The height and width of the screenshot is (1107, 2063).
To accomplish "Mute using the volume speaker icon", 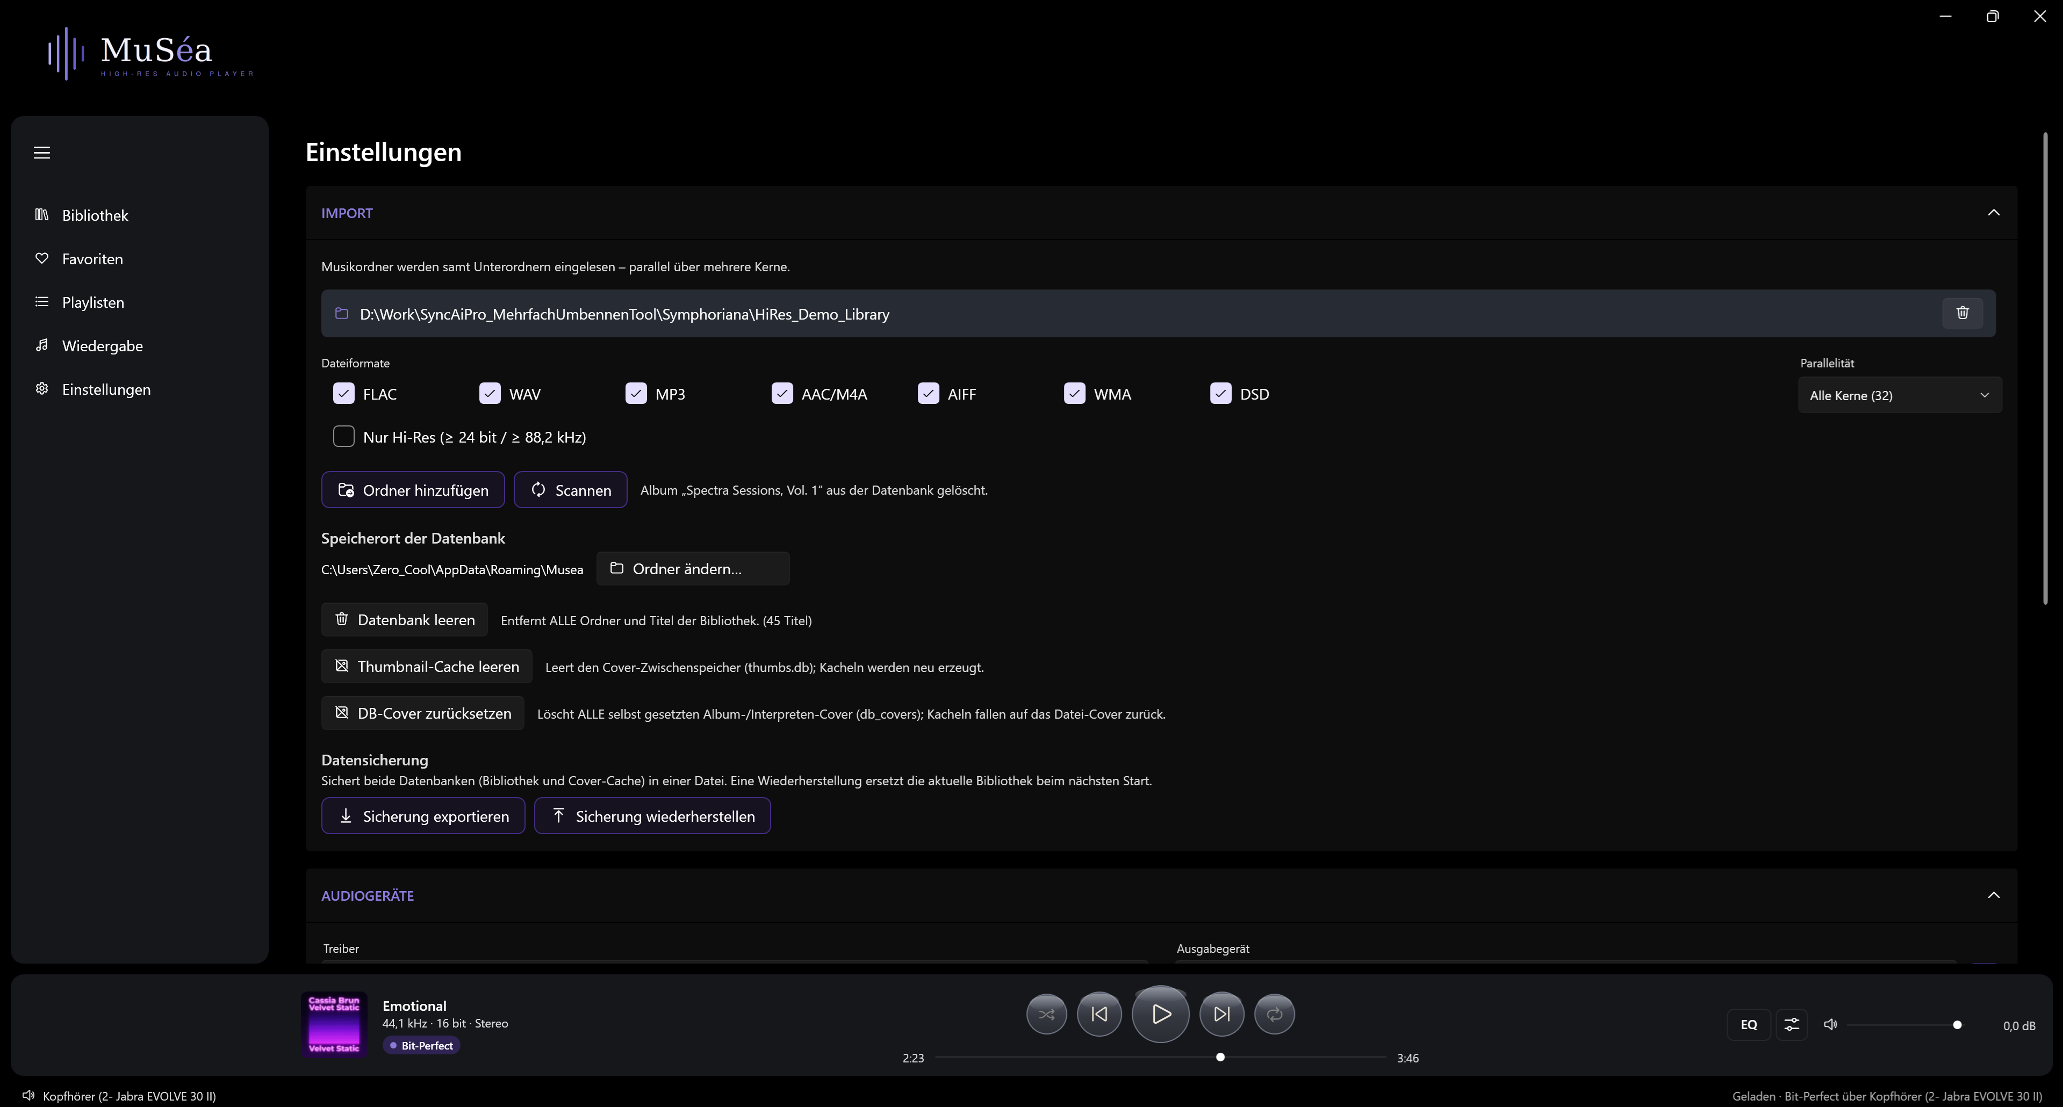I will point(1830,1025).
